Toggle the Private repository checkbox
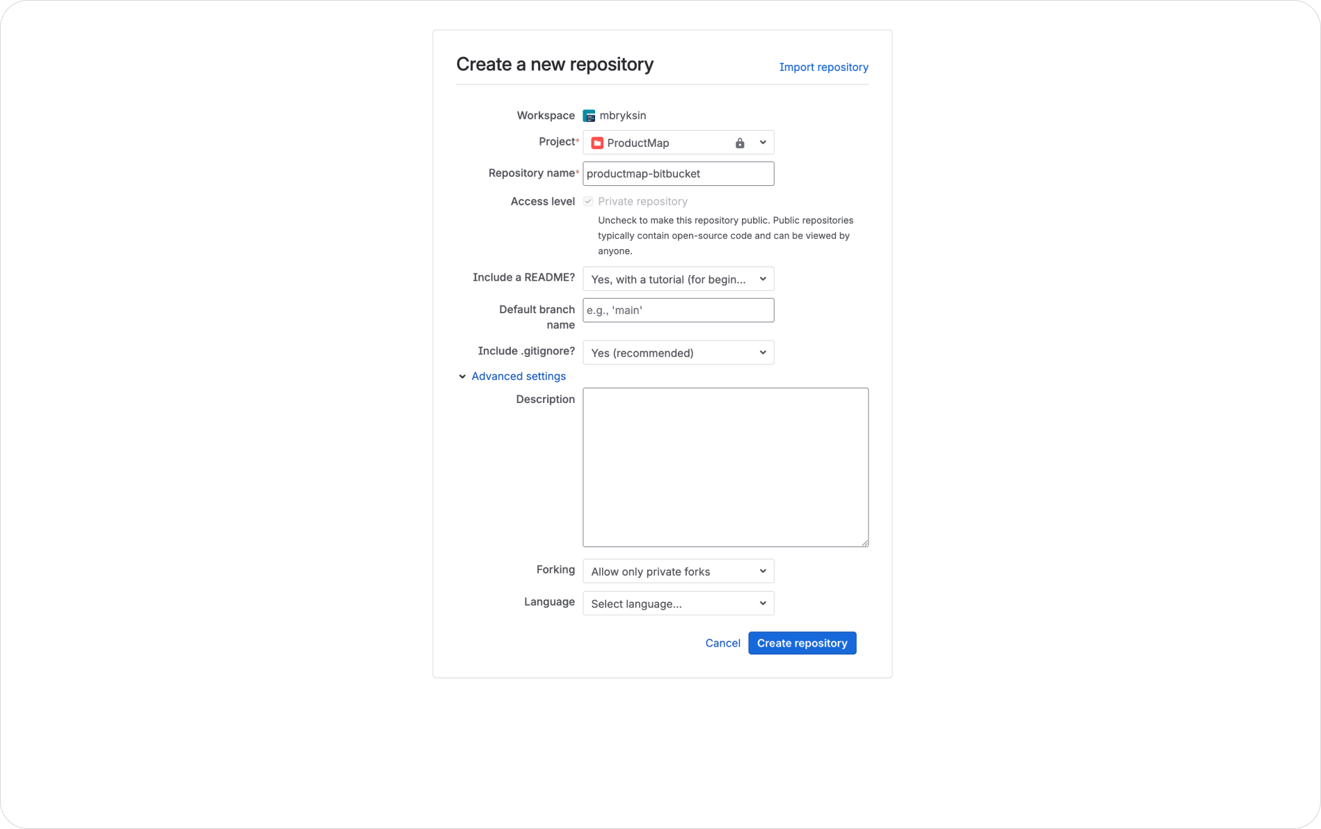Image resolution: width=1321 pixels, height=829 pixels. pos(588,201)
